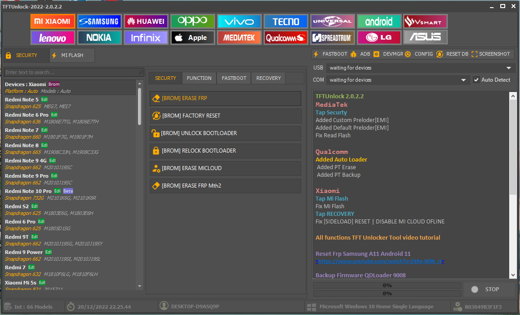Run [BROM] ERASE FRP Mth2

pos(225,186)
